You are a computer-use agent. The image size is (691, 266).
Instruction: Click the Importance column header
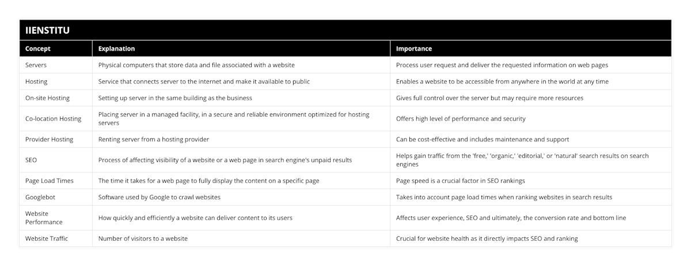(413, 49)
